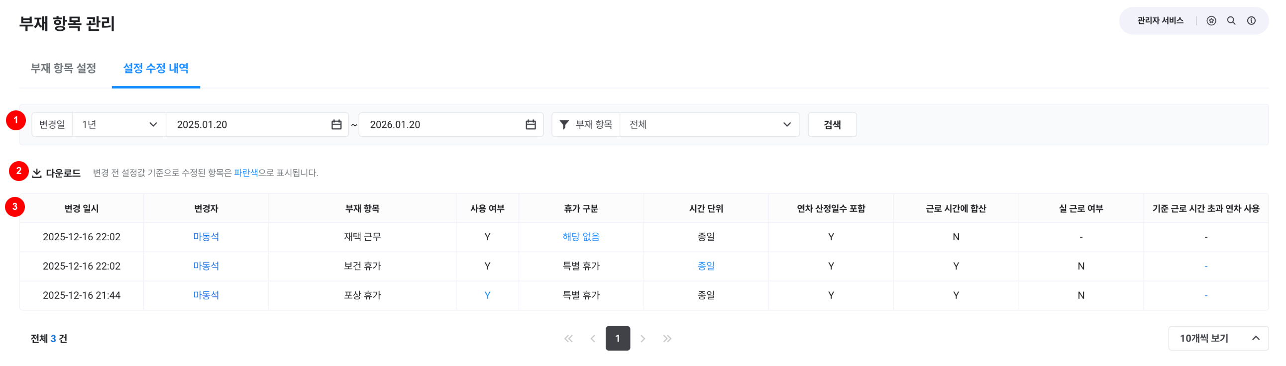Image resolution: width=1286 pixels, height=366 pixels.
Task: Go to the previous page arrow
Action: 593,339
